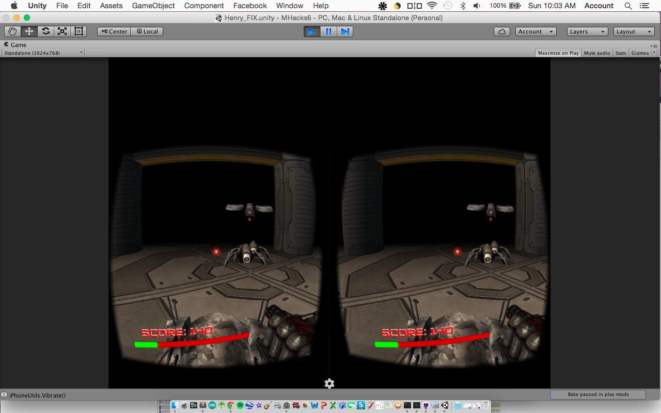Click Bake paused in play mode status

point(598,394)
